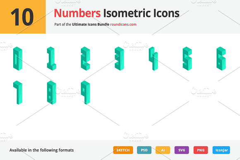Click the isometric number 1 icon

tap(52, 58)
